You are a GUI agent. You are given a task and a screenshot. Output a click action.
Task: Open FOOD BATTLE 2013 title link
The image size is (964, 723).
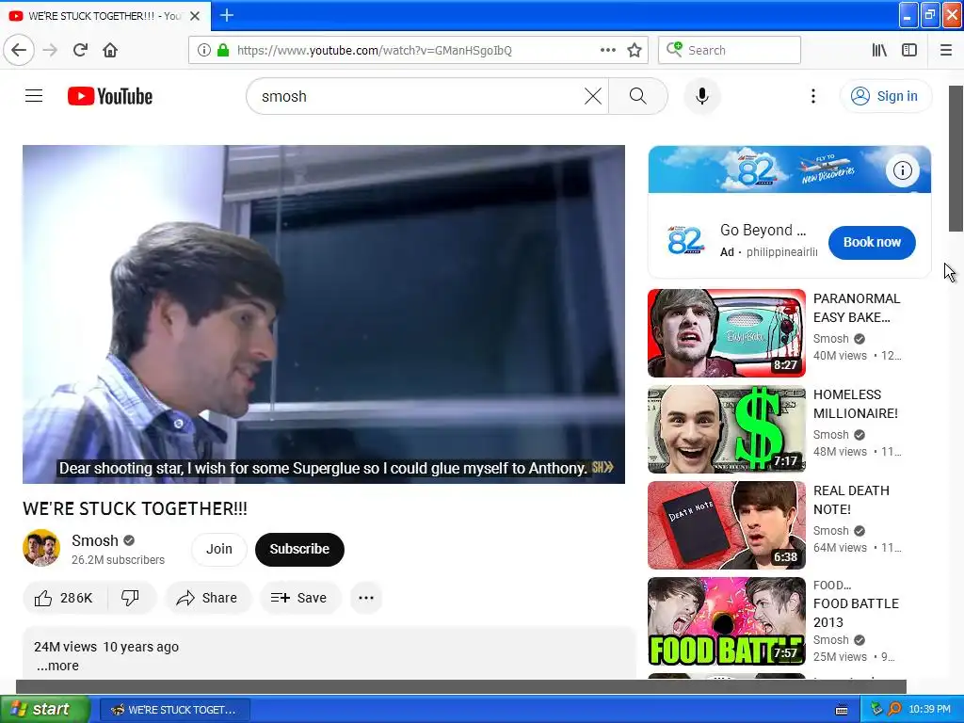coord(856,613)
